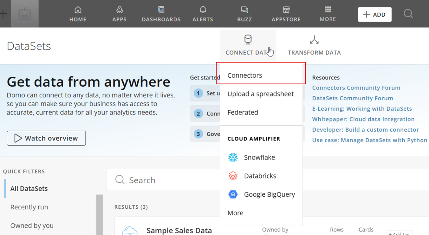Open the Connect Data dropdown

coord(248,45)
